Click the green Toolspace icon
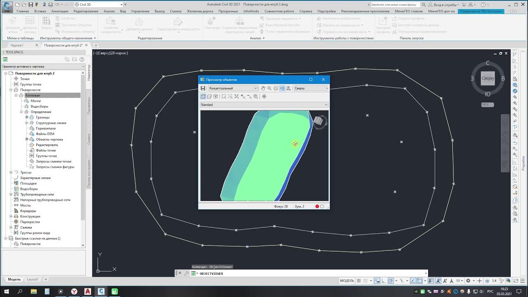 [x=5, y=59]
